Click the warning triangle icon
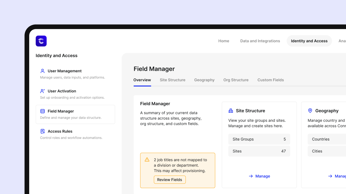 pos(147,160)
